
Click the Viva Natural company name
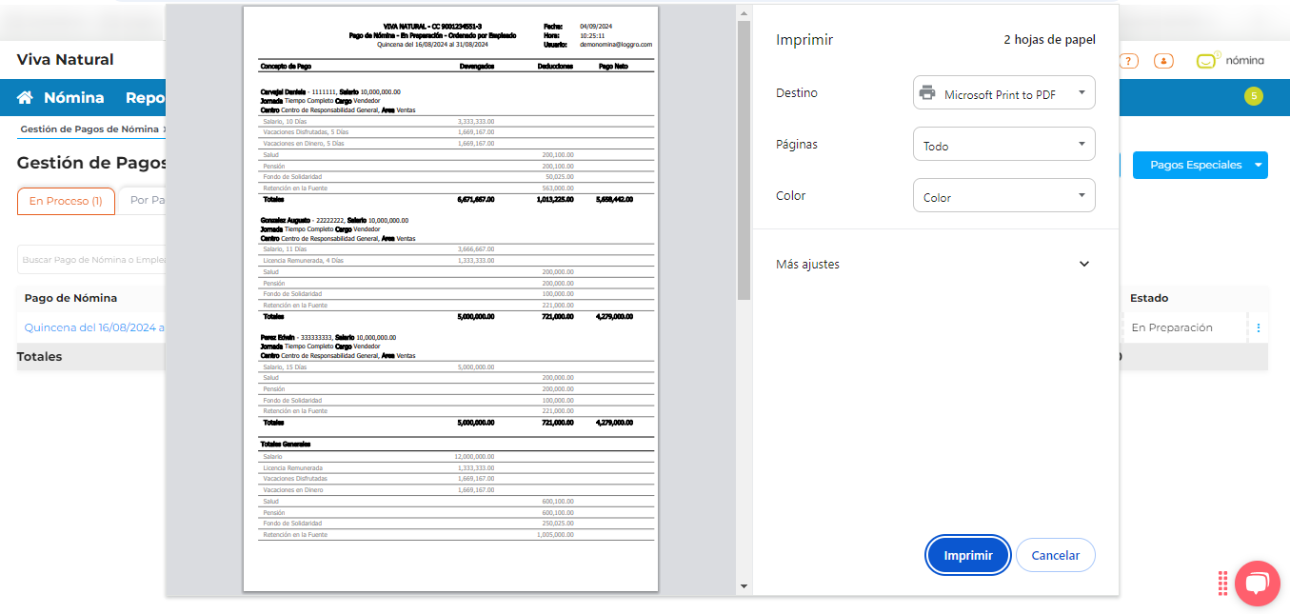pos(65,60)
